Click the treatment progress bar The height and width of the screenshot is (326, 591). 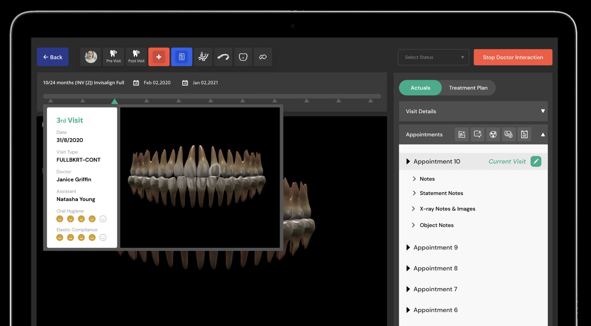pyautogui.click(x=212, y=96)
